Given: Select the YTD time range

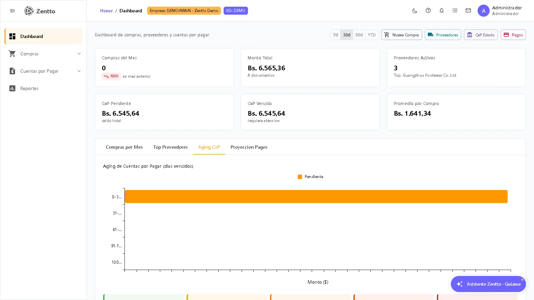Looking at the screenshot, I should [372, 35].
